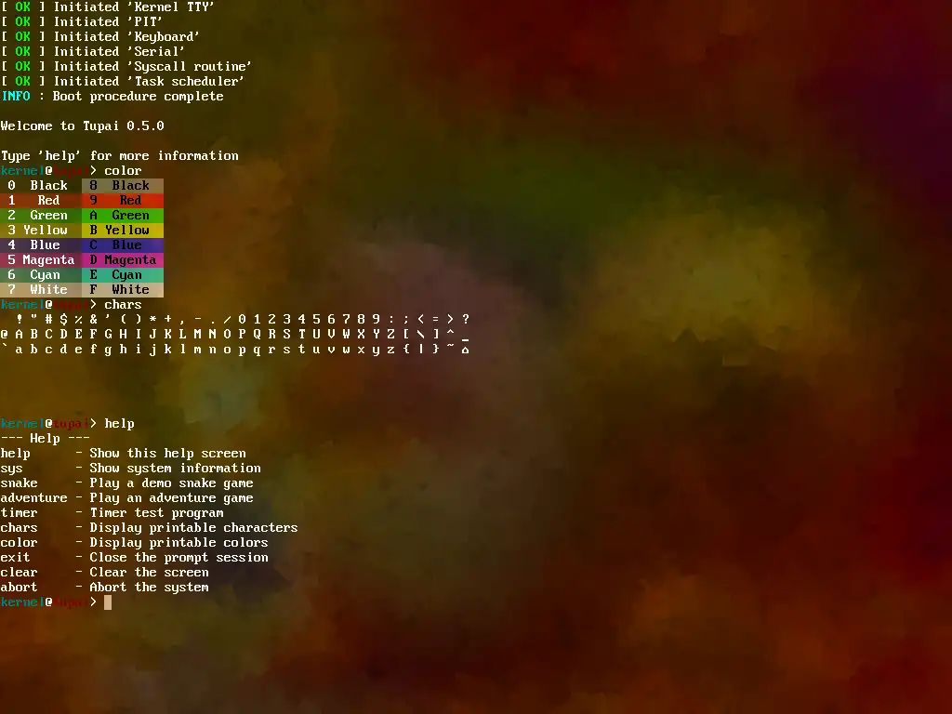Click the 'color - Display printable colors' row

tap(134, 543)
